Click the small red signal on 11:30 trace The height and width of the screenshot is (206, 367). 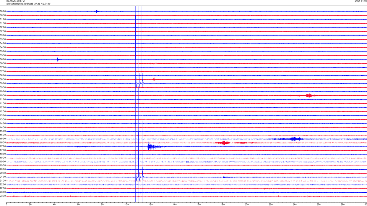292,103
